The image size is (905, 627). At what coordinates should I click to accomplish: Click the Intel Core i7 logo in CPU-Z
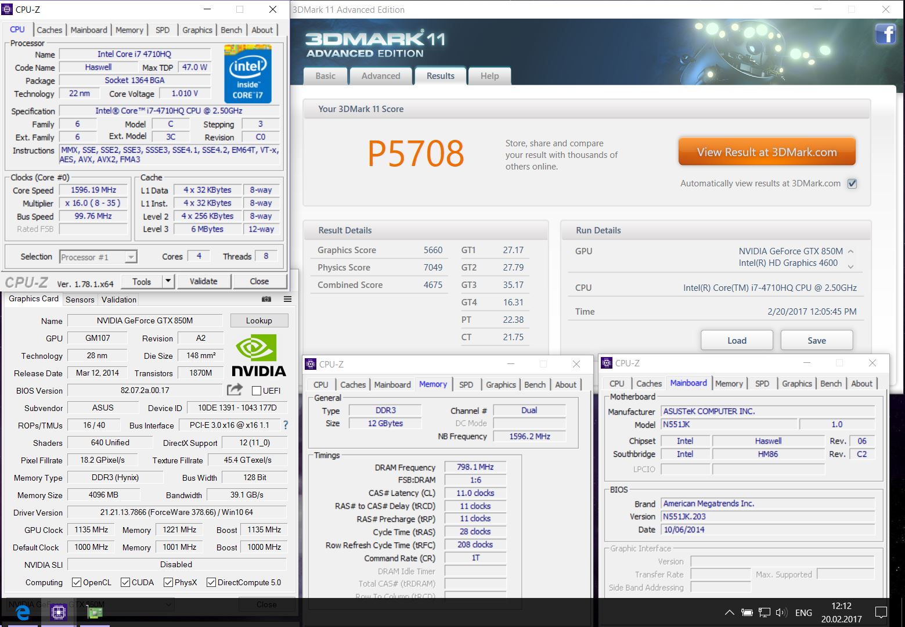pos(248,74)
